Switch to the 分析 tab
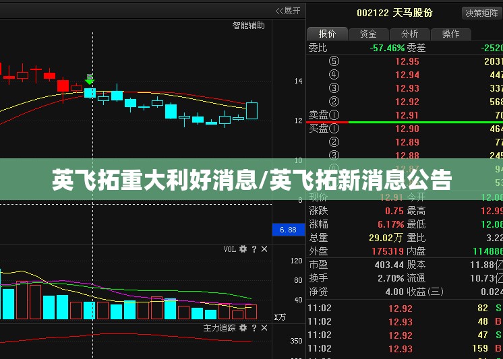503x359 pixels. pyautogui.click(x=409, y=34)
